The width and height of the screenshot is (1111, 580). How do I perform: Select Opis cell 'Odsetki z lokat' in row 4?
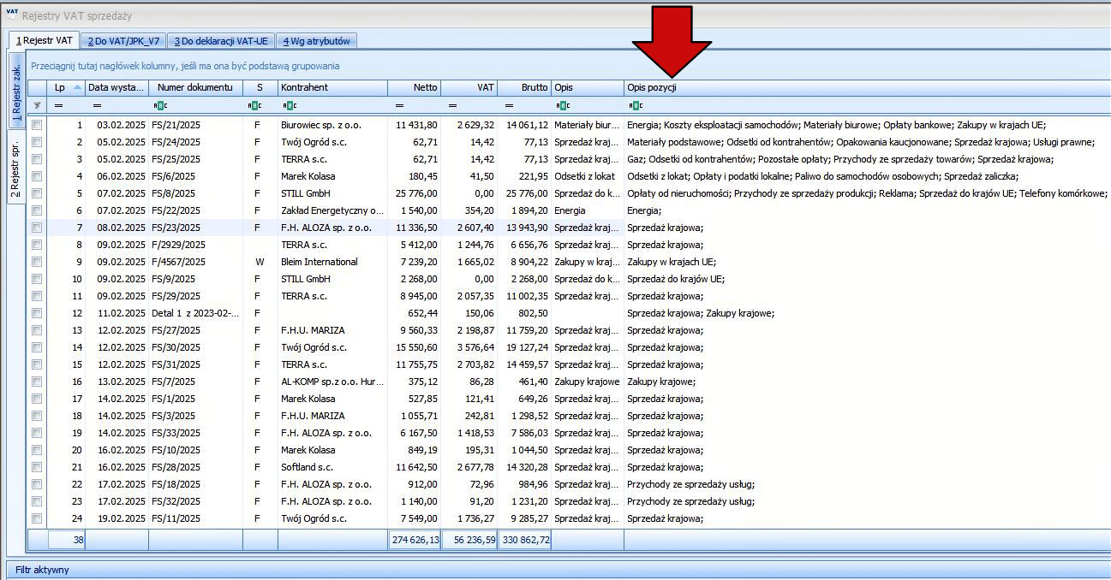point(584,176)
